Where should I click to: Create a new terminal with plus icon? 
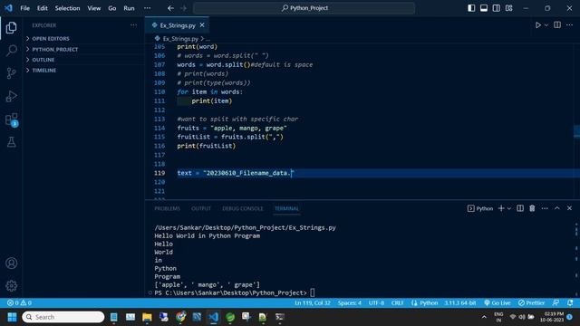pos(501,208)
